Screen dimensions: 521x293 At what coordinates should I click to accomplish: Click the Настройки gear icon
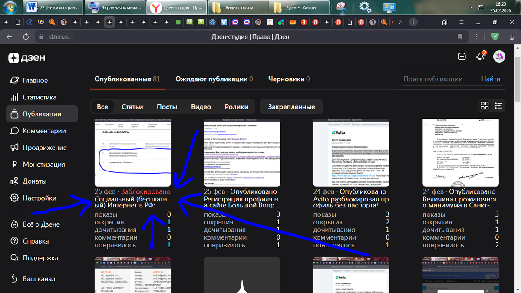(x=14, y=198)
